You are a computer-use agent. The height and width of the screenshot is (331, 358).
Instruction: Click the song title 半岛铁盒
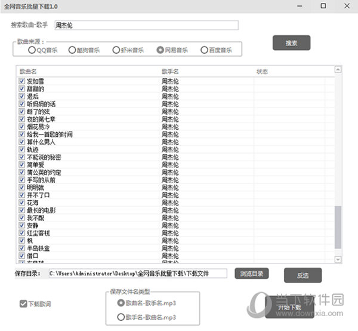[x=38, y=248]
